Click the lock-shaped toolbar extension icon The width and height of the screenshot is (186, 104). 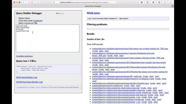153,2
